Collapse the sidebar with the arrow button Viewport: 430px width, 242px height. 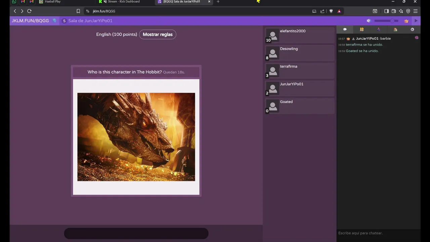[416, 21]
